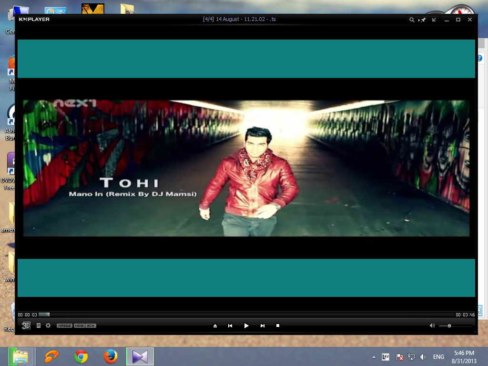Open the network tray icon
The height and width of the screenshot is (366, 488).
pyautogui.click(x=411, y=357)
